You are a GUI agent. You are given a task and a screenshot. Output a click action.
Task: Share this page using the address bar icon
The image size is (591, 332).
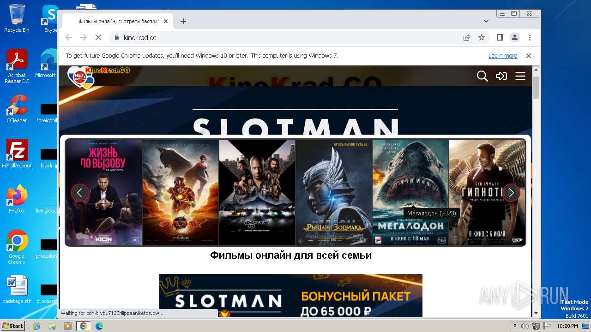pos(467,37)
